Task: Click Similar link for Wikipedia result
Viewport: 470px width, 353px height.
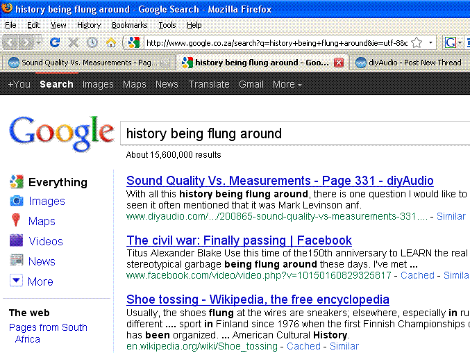Action: click(344, 346)
